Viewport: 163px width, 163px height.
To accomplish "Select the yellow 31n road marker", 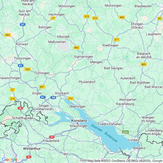I will coord(71,98).
